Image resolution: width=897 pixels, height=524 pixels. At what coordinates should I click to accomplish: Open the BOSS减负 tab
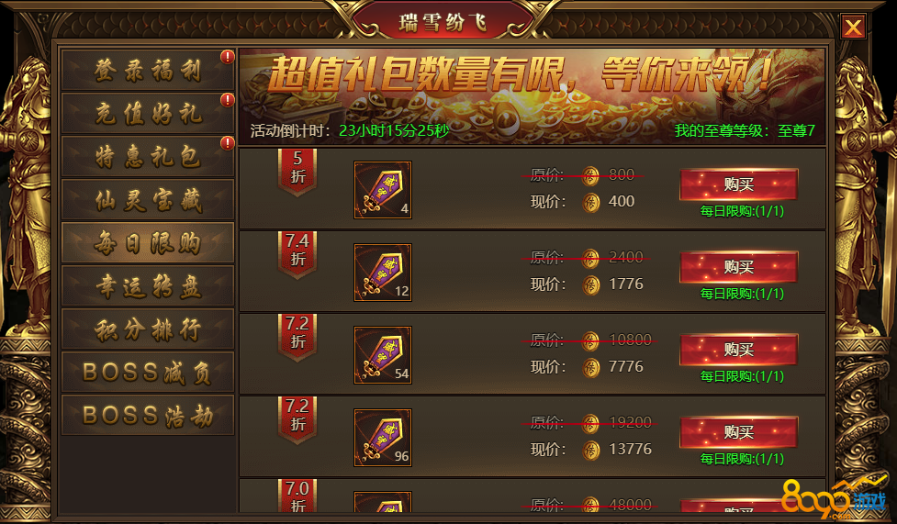148,373
